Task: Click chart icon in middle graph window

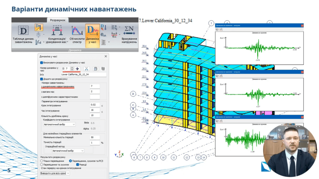Action: tap(221, 76)
